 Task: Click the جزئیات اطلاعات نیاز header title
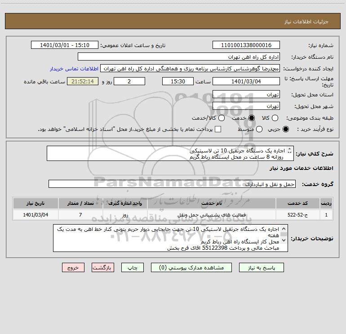306,22
